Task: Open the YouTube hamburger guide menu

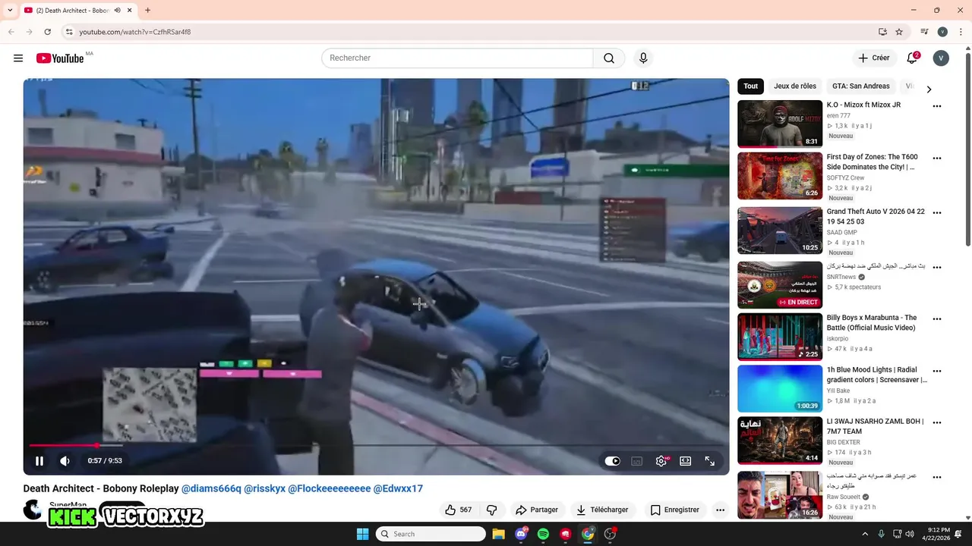Action: coord(18,58)
